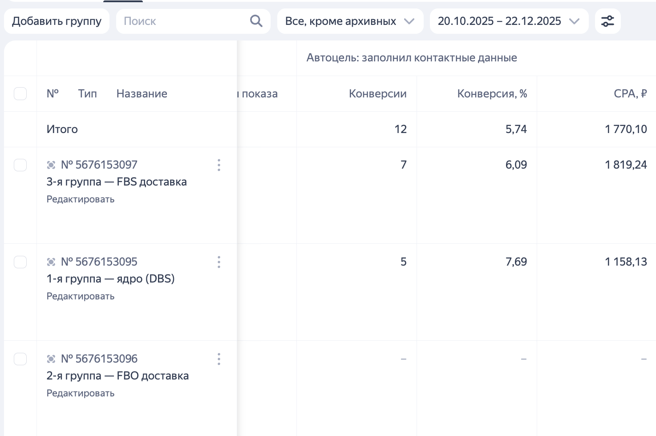Expand the "Все, кроме архивных" filter dropdown

click(350, 21)
